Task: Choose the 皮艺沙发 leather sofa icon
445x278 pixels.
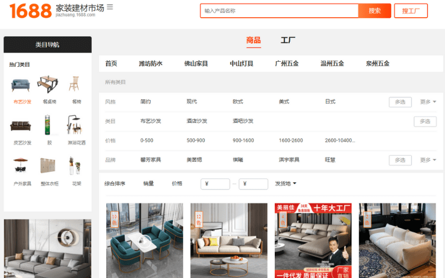Action: click(22, 126)
